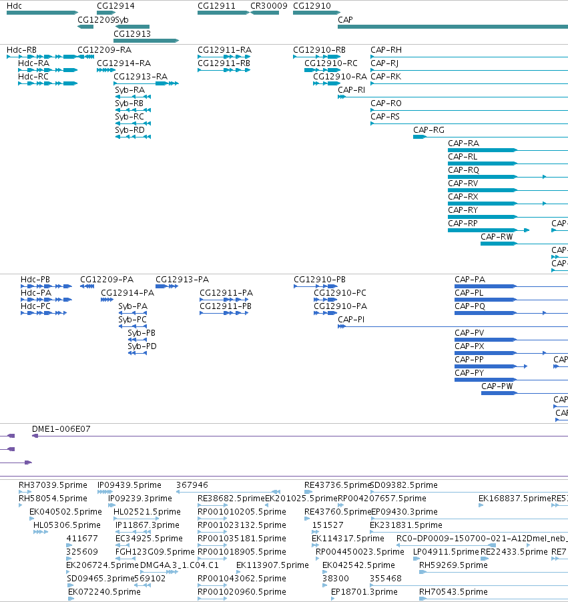Click transcript CG12910-RA
The image size is (568, 602).
pyautogui.click(x=326, y=83)
